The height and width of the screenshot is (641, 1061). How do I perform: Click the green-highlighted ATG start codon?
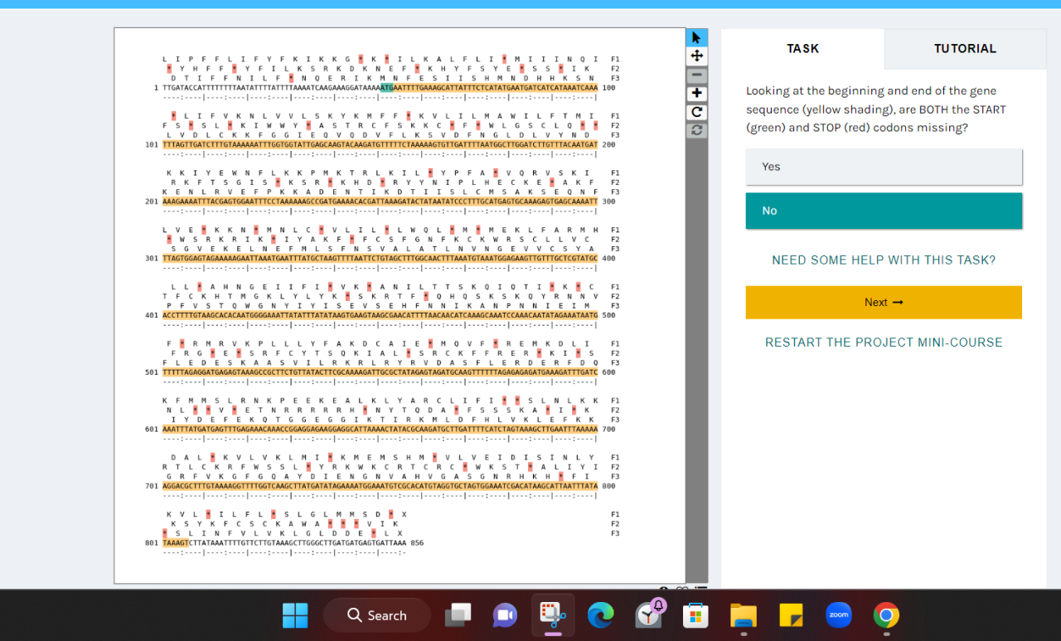click(387, 88)
